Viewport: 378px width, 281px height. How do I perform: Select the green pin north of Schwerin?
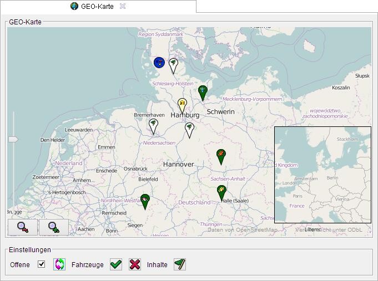coord(203,93)
